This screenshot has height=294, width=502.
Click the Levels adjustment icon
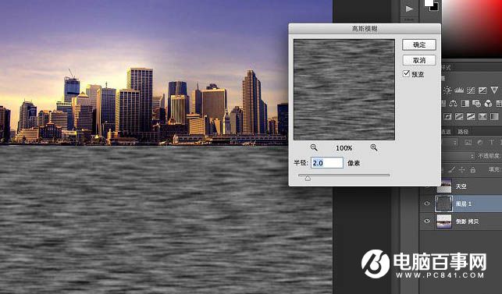coord(459,90)
